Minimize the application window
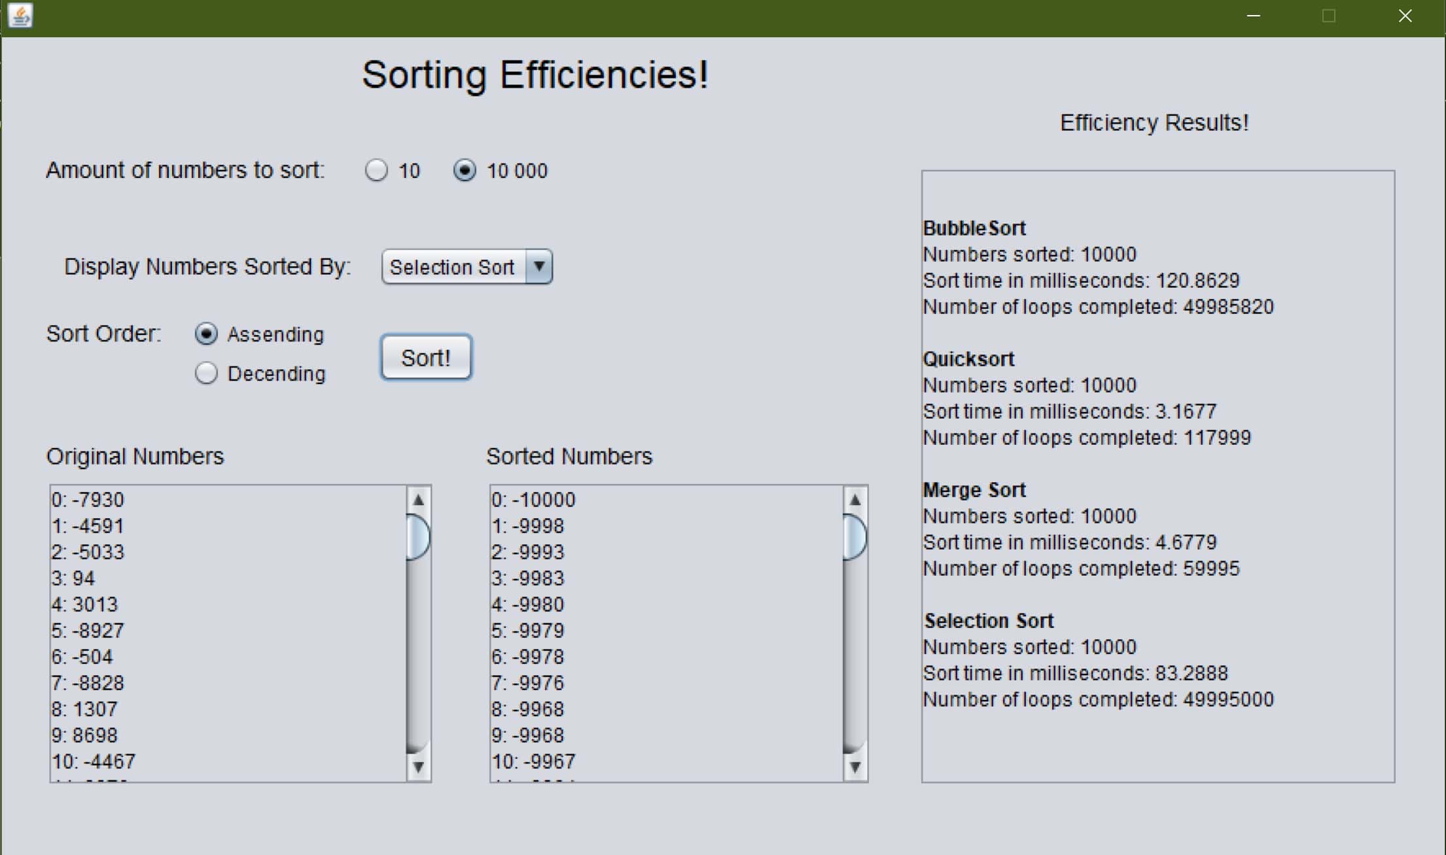Image resolution: width=1446 pixels, height=855 pixels. coord(1254,16)
